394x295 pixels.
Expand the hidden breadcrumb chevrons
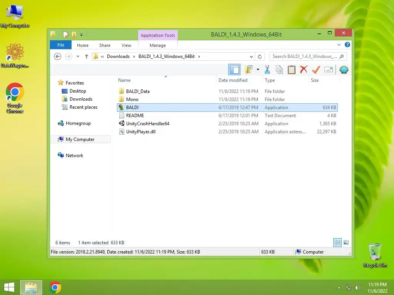pyautogui.click(x=102, y=56)
